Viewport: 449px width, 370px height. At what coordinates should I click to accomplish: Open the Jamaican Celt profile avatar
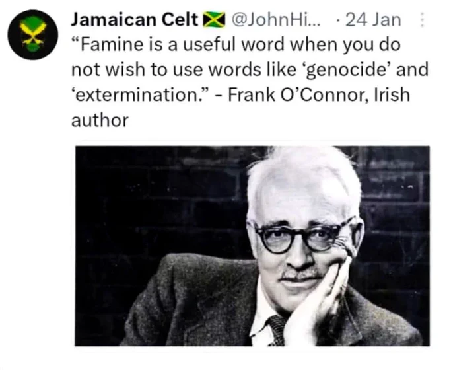click(33, 34)
